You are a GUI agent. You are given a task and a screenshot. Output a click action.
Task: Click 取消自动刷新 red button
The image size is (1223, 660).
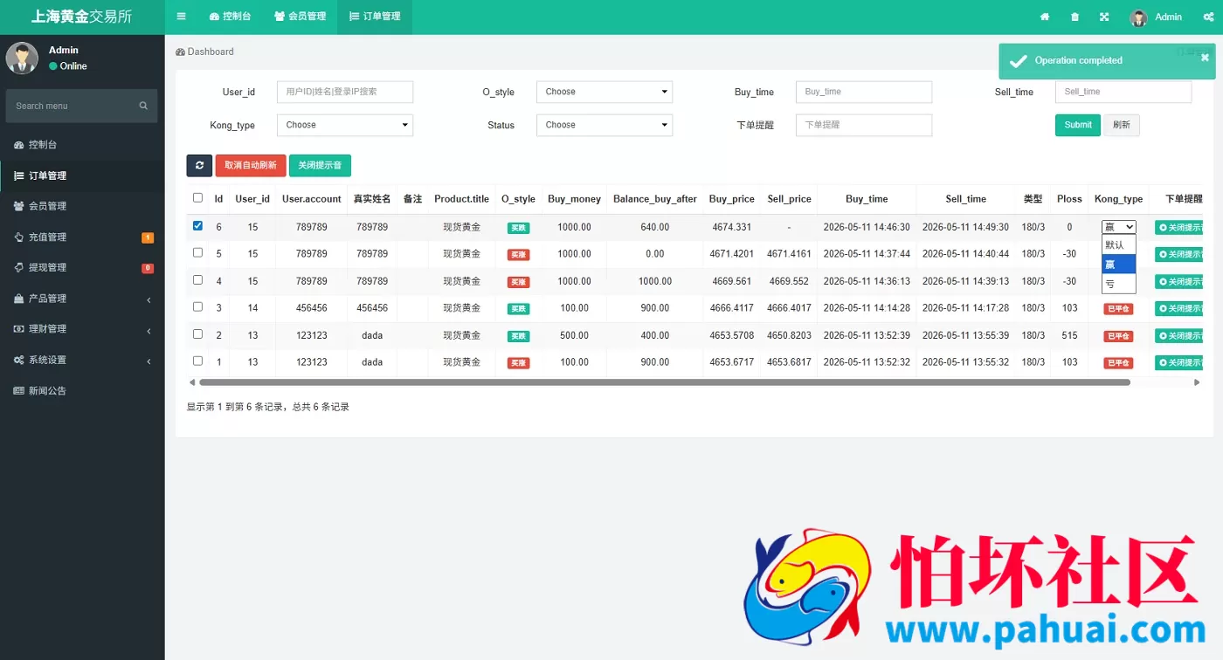click(251, 165)
